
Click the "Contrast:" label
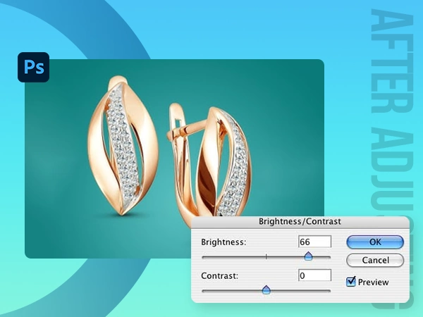[x=219, y=275]
